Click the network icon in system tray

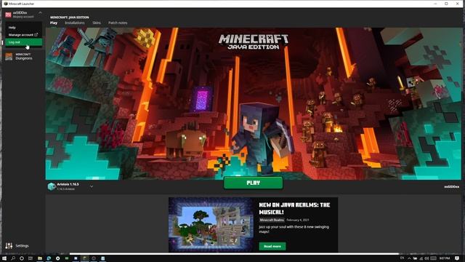coord(421,258)
